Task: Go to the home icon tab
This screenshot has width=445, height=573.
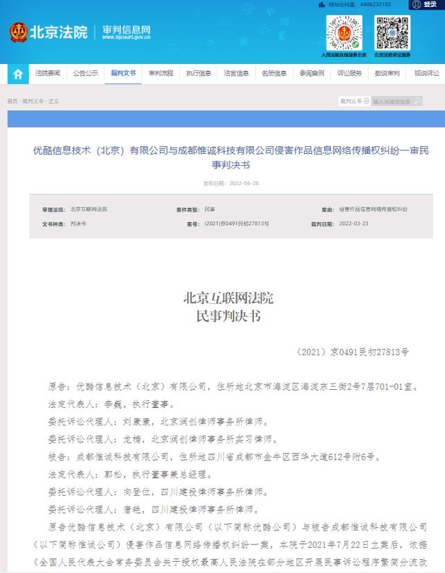Action: pyautogui.click(x=18, y=74)
